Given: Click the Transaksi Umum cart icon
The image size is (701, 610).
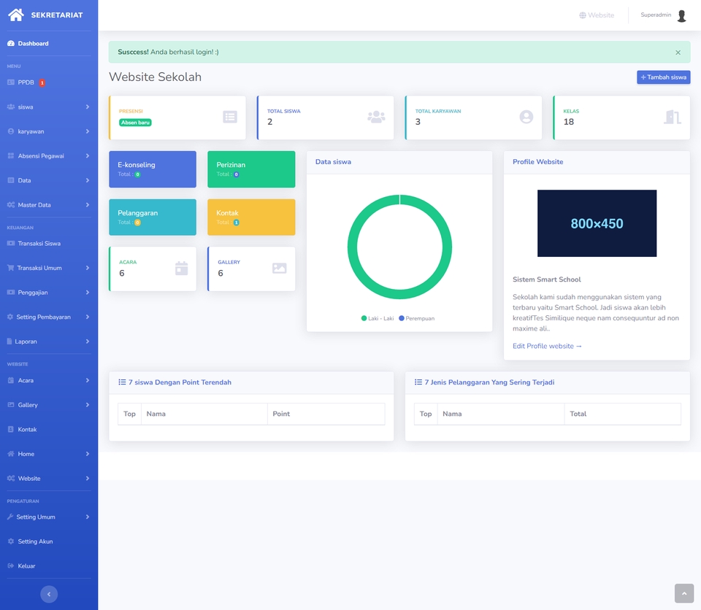Looking at the screenshot, I should click(10, 268).
